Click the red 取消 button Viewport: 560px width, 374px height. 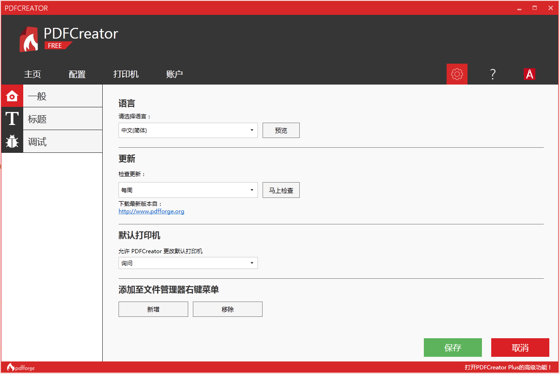tap(520, 348)
